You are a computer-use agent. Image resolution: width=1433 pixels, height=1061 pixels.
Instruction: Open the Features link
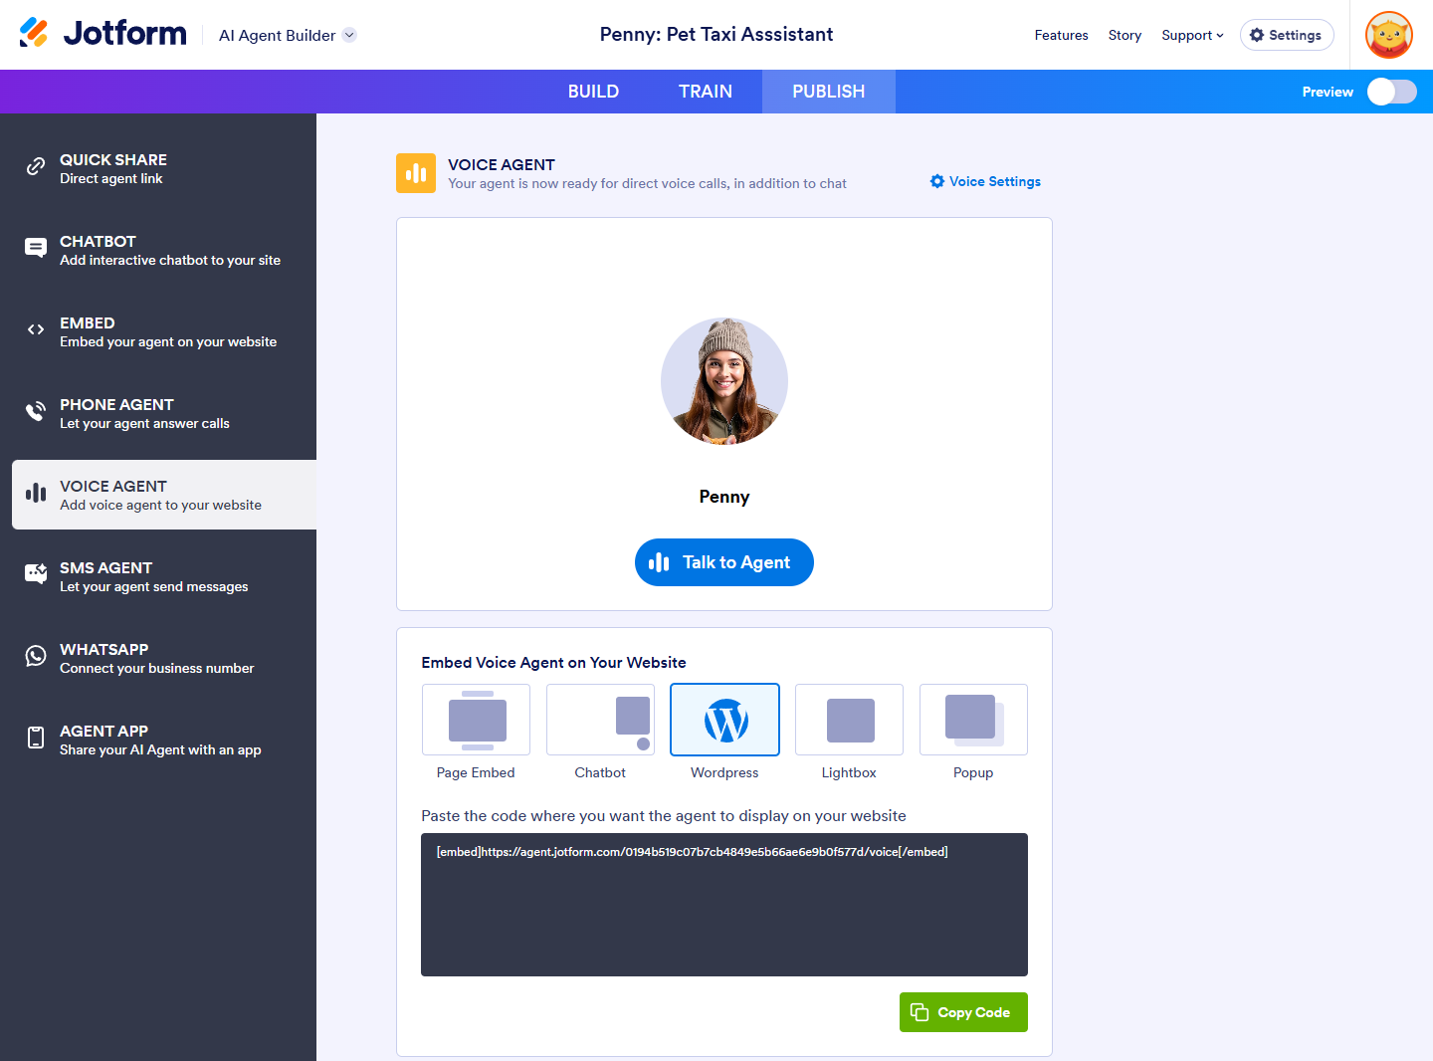[x=1061, y=35]
